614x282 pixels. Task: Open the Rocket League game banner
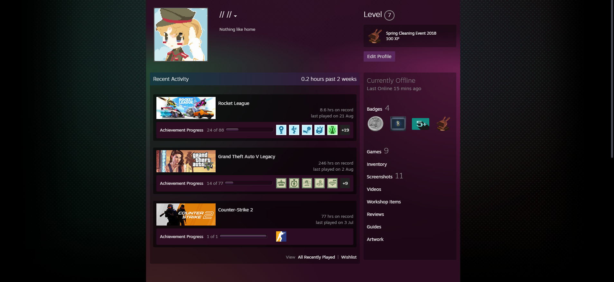pyautogui.click(x=186, y=108)
